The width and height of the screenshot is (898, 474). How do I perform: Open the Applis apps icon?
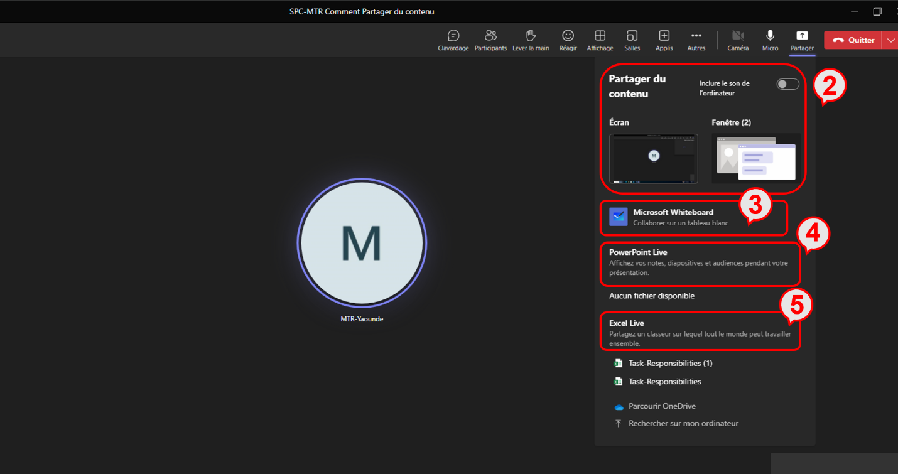pos(664,40)
